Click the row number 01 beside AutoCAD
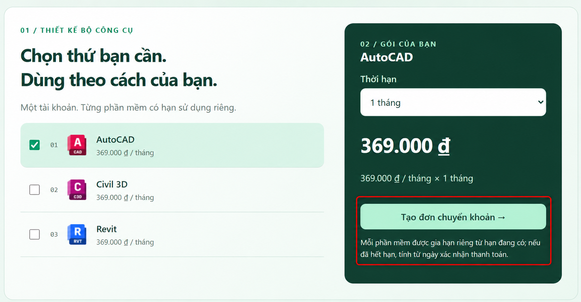The height and width of the screenshot is (302, 581). pyautogui.click(x=54, y=145)
